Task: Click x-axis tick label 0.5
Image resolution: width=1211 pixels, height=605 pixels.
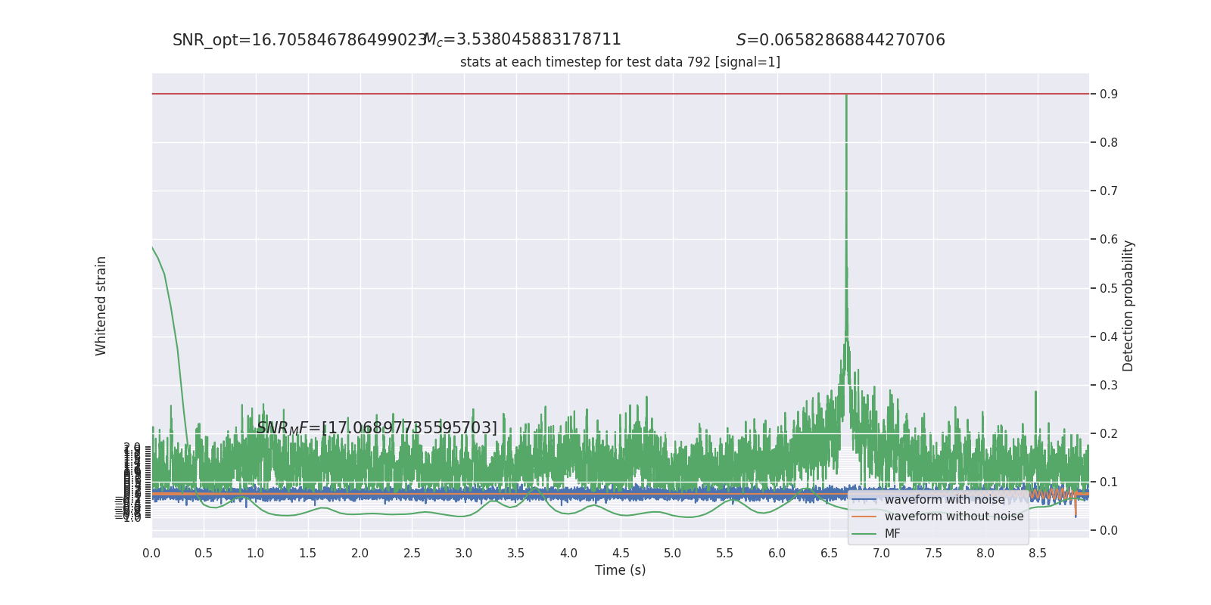Action: [x=204, y=554]
